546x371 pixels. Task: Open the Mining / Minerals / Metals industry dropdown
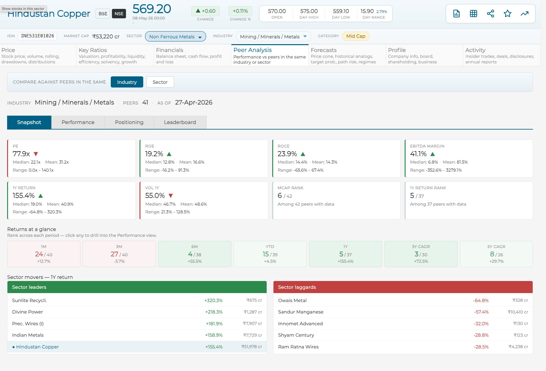coord(273,36)
